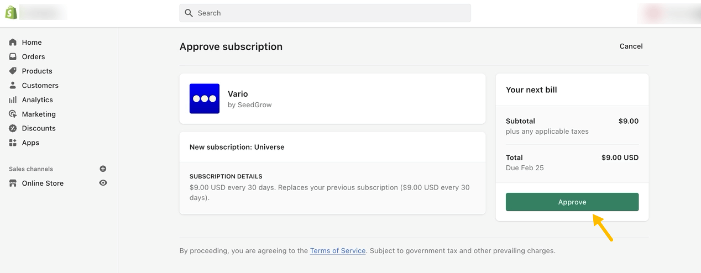The height and width of the screenshot is (273, 701).
Task: Click the Vario app logo thumbnail
Action: pos(205,98)
